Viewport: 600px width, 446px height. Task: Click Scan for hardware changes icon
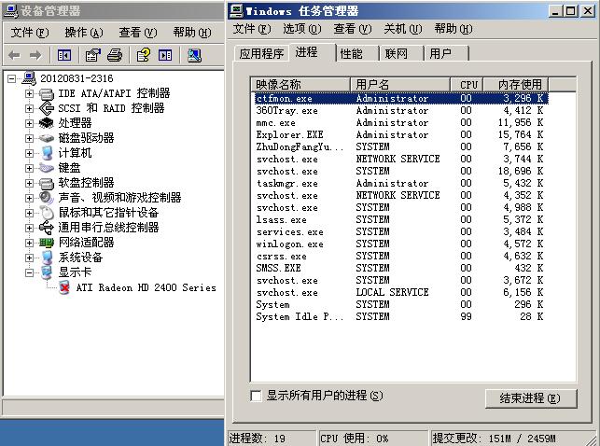click(x=194, y=55)
